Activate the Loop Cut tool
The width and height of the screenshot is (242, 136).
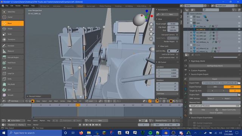(12, 74)
